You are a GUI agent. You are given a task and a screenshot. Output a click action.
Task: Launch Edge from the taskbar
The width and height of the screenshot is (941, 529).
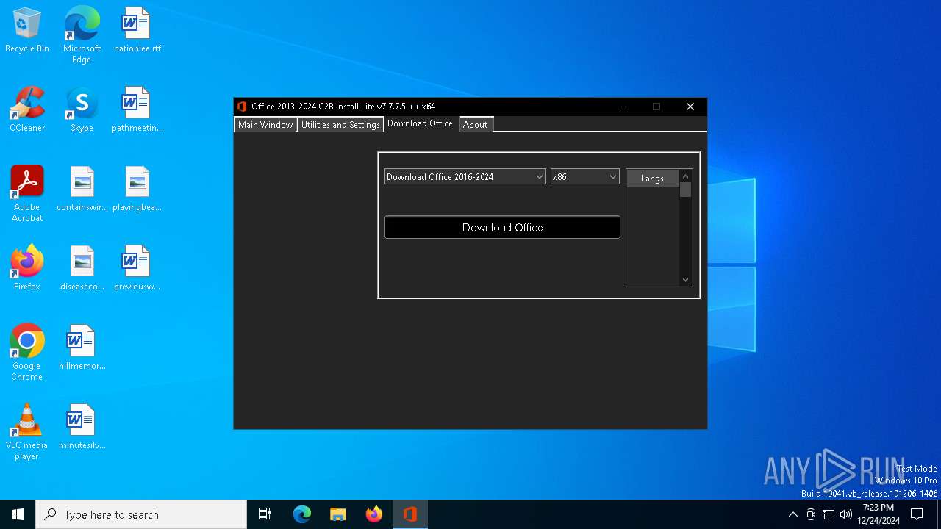point(302,514)
